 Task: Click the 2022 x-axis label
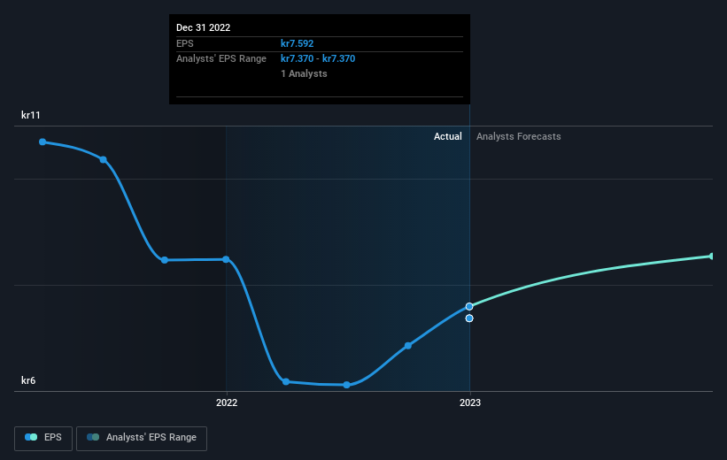click(x=227, y=403)
